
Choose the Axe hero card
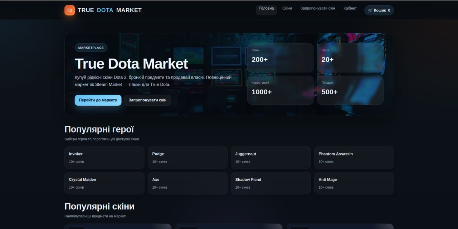(187, 183)
